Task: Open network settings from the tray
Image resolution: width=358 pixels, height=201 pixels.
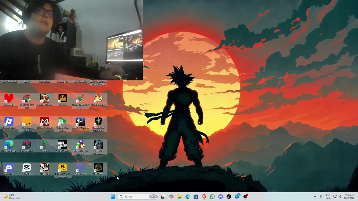Action: (x=335, y=197)
